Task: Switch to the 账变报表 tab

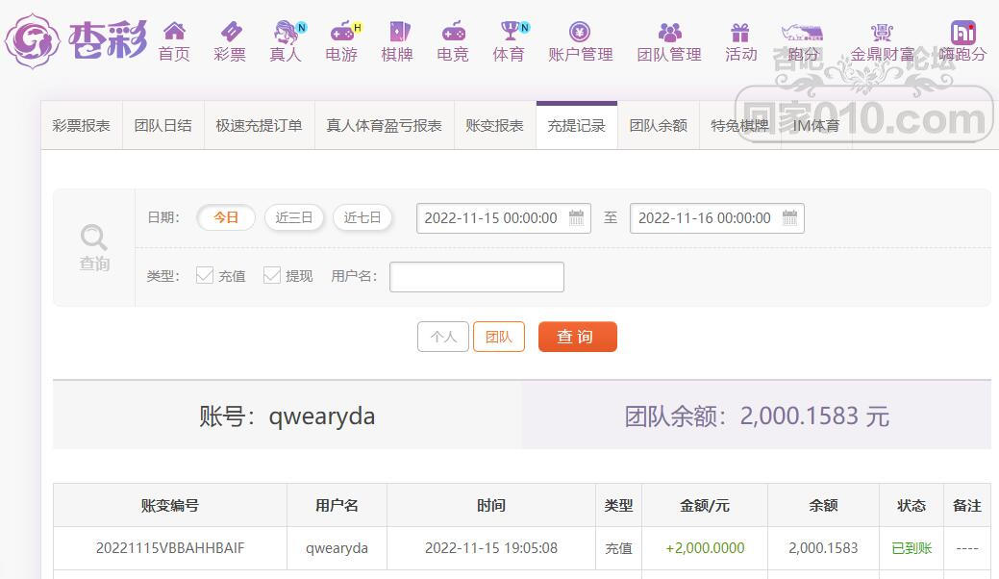Action: 494,125
